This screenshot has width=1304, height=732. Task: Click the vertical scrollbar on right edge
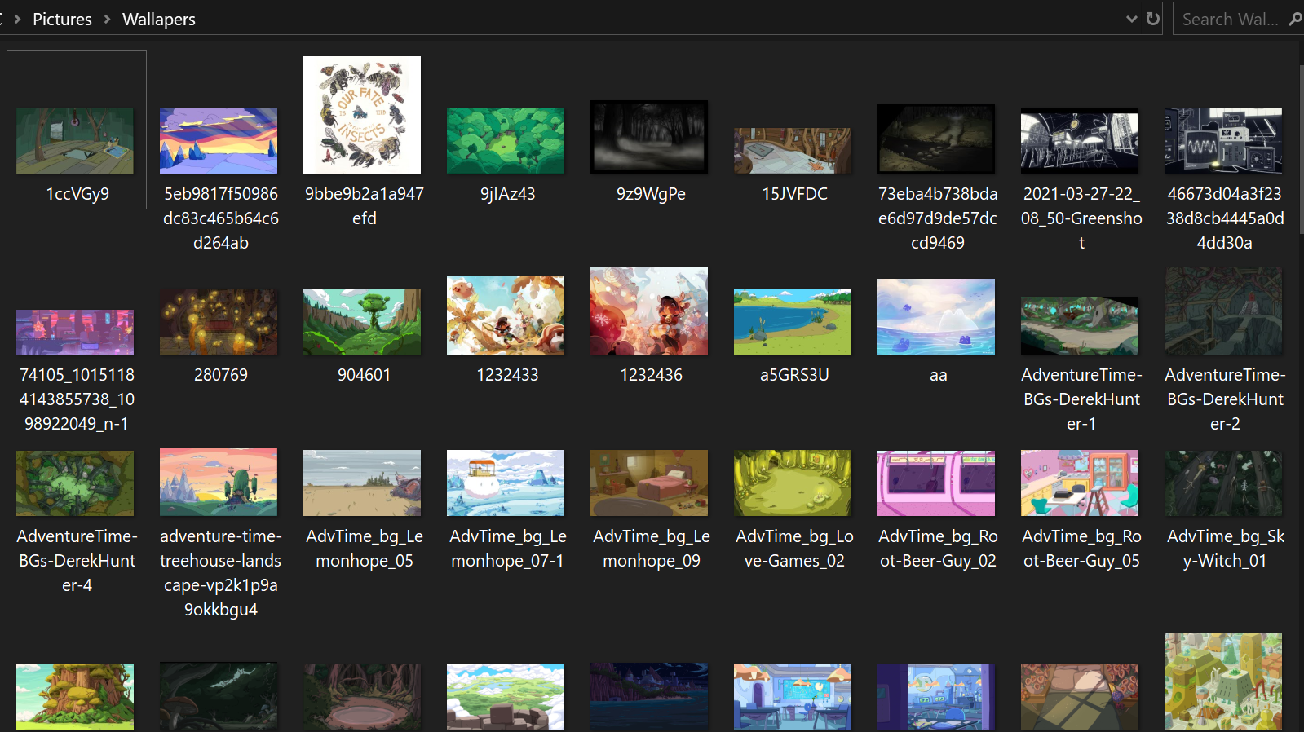point(1301,163)
